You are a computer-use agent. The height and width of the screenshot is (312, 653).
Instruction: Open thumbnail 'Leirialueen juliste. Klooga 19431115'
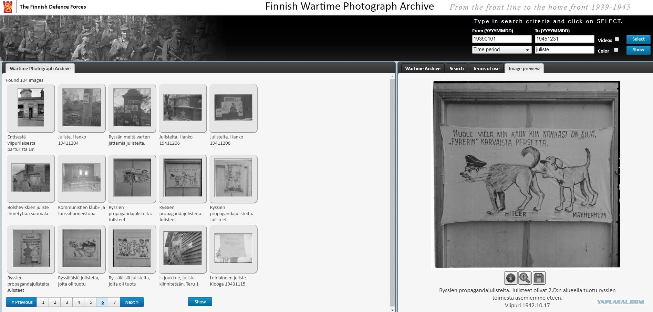(x=233, y=248)
